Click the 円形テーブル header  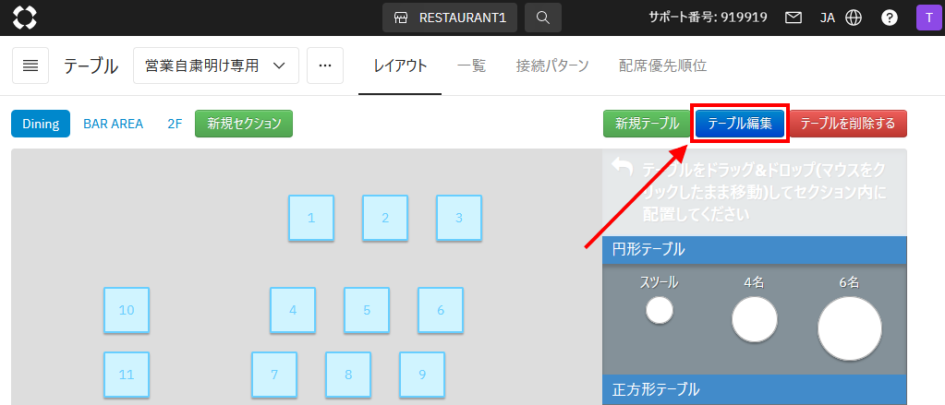[755, 250]
